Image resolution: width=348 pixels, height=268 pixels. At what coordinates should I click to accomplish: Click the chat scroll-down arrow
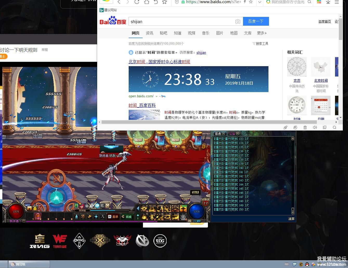pyautogui.click(x=293, y=213)
